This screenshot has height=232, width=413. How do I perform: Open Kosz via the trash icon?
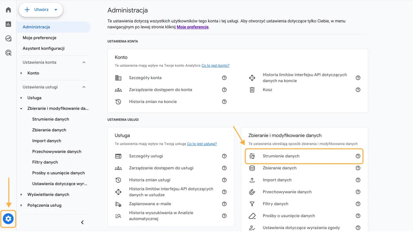click(x=252, y=90)
